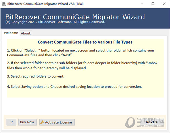Click step 2 text mentioning *.mbox files
Screen dimensions: 170x133
click(x=82, y=65)
